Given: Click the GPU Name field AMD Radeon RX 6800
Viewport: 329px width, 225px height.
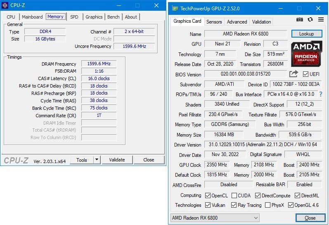Looking at the screenshot, I should (246, 34).
